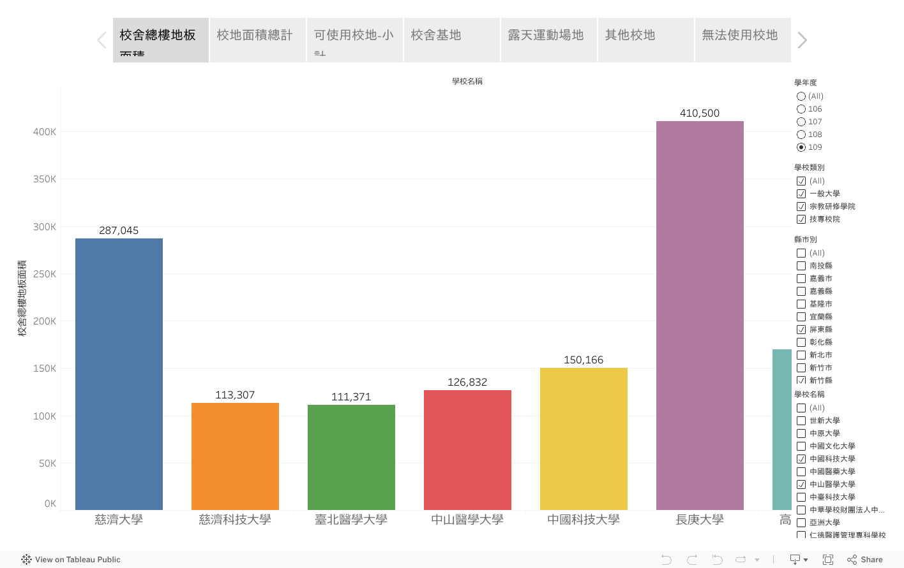Click the Redo icon in bottom toolbar
Viewport: 904px width, 568px height.
[x=692, y=560]
